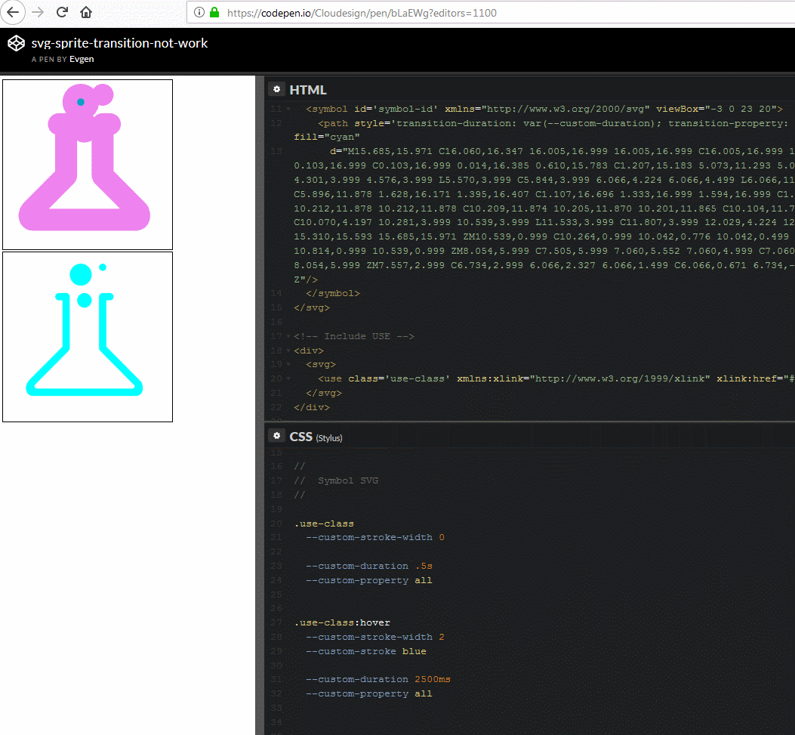This screenshot has height=735, width=795.
Task: Click the .use-class selector on line 20
Action: pos(324,523)
